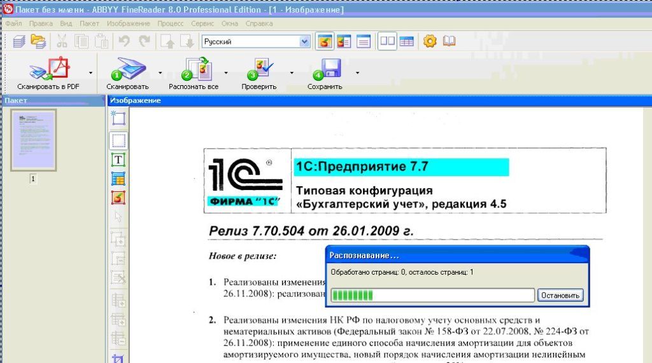Open the Сервис menu
The width and height of the screenshot is (652, 363).
point(202,24)
